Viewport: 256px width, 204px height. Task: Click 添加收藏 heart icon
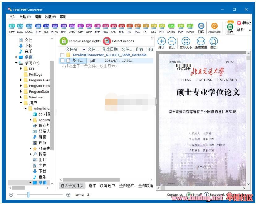239,23
